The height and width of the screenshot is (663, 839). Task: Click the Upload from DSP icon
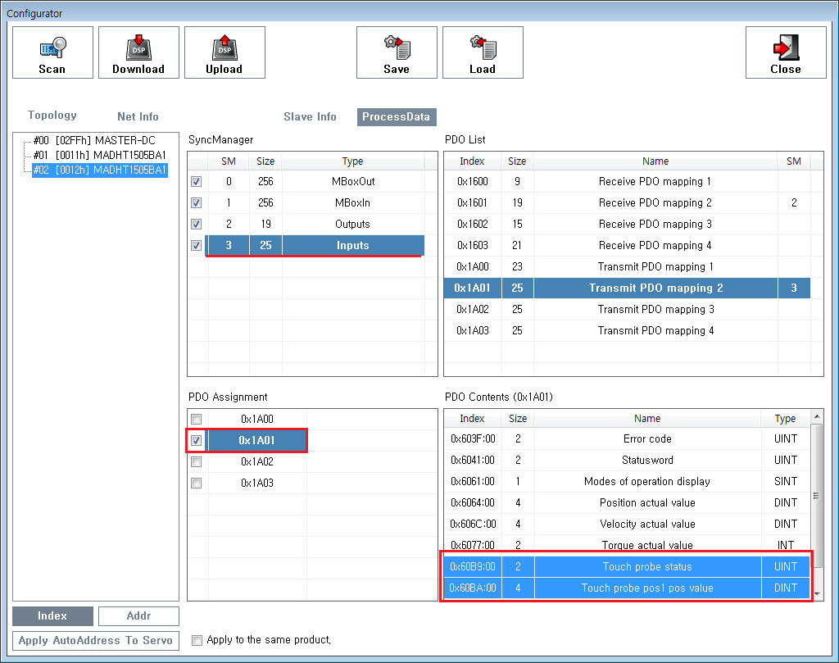224,52
